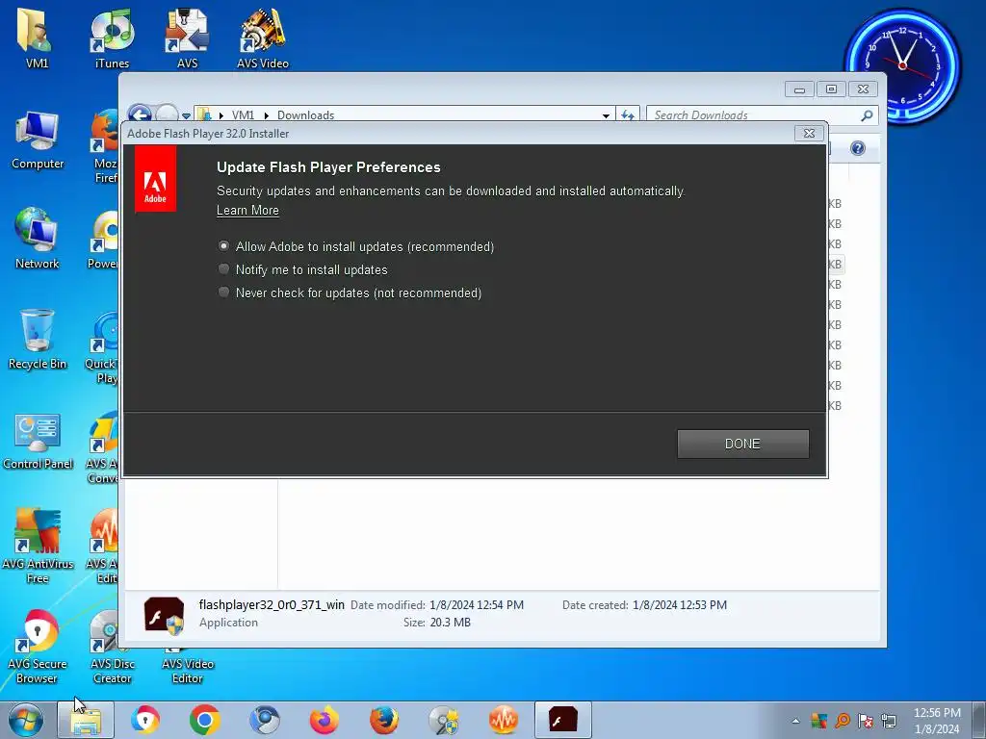Click the Flash Player file icon in details pane

(164, 615)
